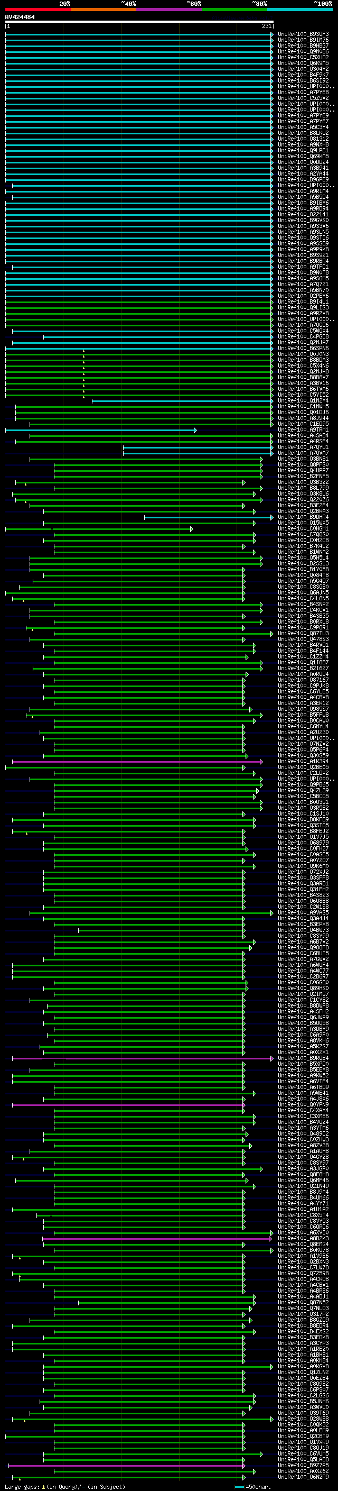Click the red 20% identity legend segment
Screen dimensions: 338x1491
[38, 10]
